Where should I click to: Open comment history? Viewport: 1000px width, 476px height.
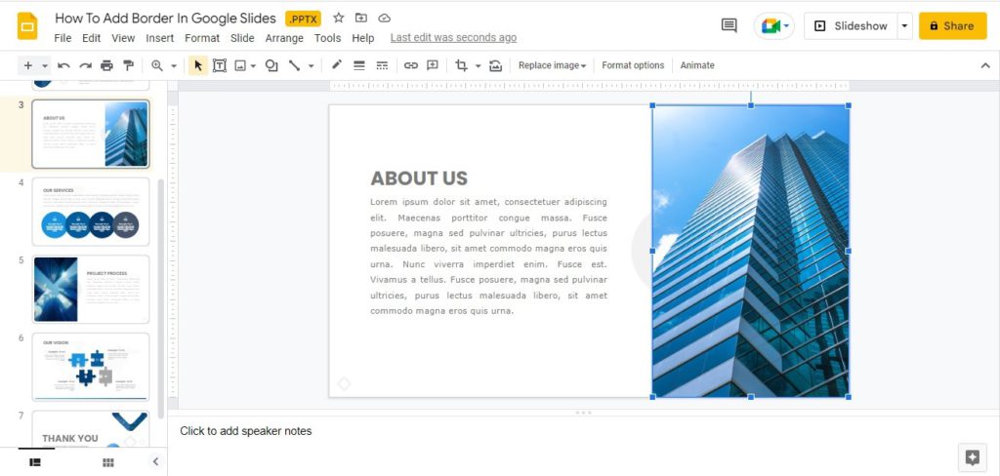click(x=729, y=25)
